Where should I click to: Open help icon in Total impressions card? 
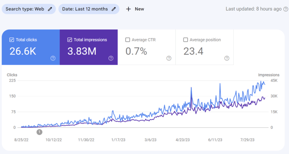pos(111,58)
